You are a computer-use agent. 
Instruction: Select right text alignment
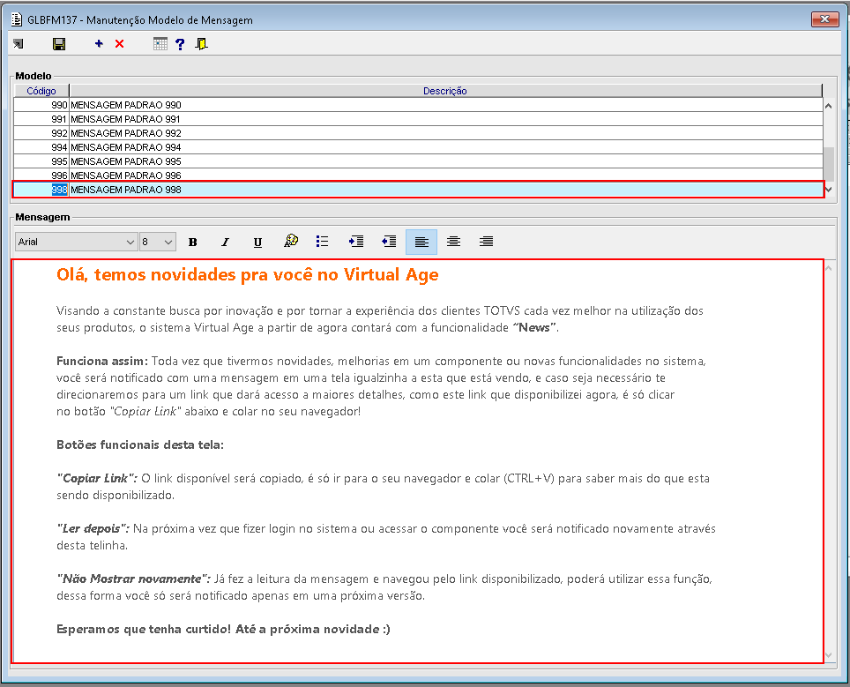(486, 242)
